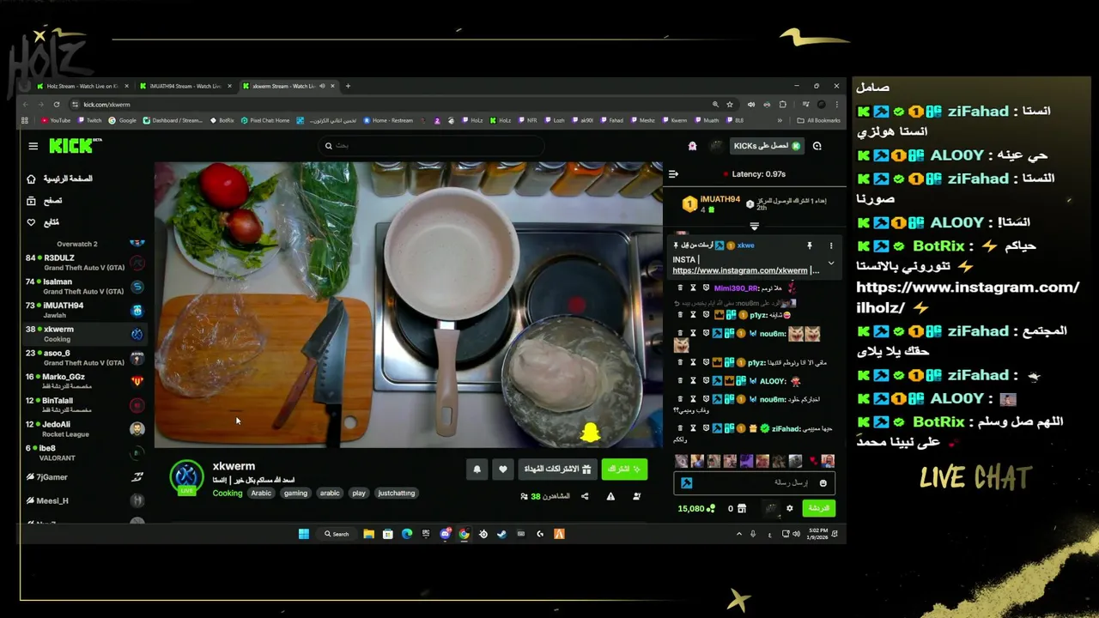Click the green Subscribe button
The image size is (1099, 618).
624,470
